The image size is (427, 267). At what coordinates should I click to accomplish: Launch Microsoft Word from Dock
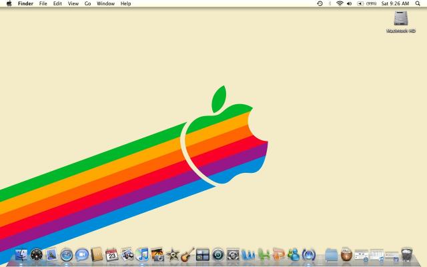[248, 255]
